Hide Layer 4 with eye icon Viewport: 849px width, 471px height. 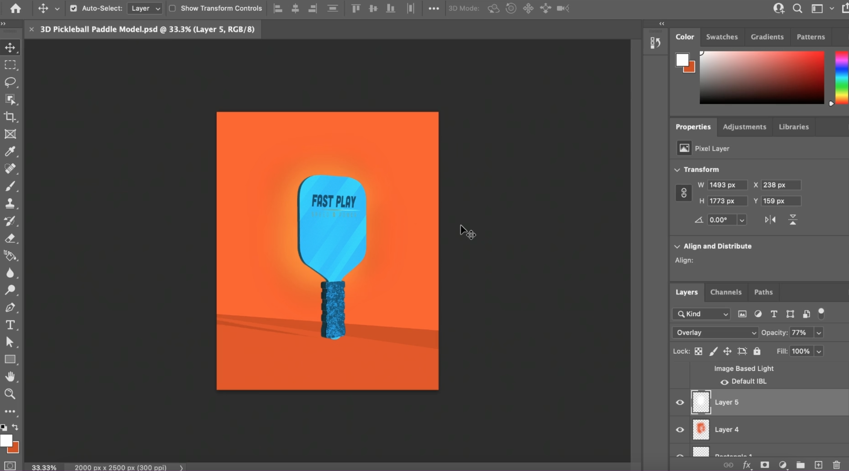click(x=680, y=430)
